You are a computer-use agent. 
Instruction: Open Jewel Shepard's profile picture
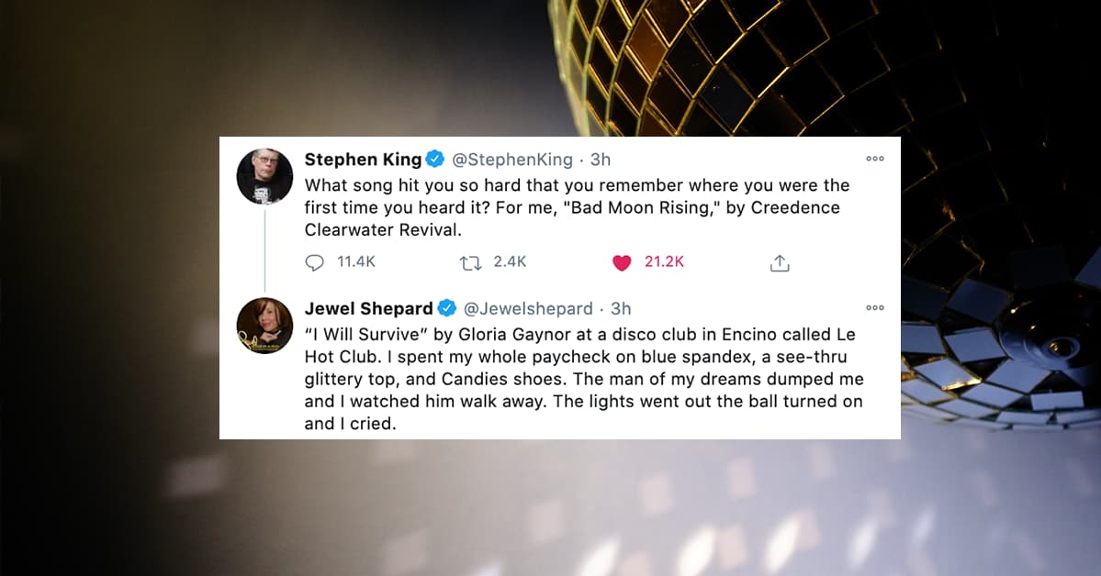(x=264, y=326)
